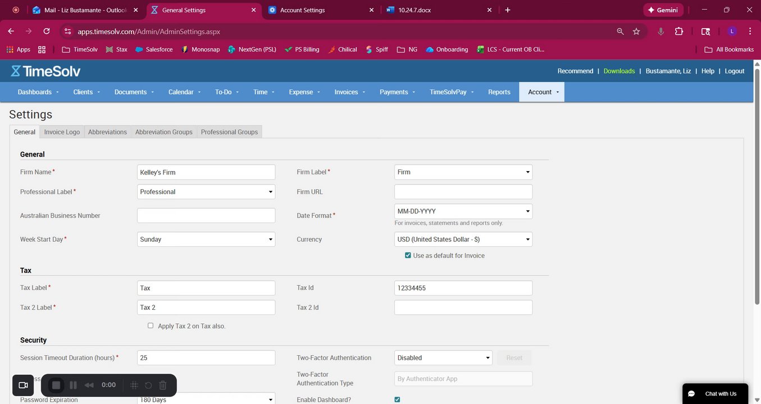Viewport: 761px width, 404px height.
Task: Click the Firm Name input field
Action: click(x=206, y=172)
